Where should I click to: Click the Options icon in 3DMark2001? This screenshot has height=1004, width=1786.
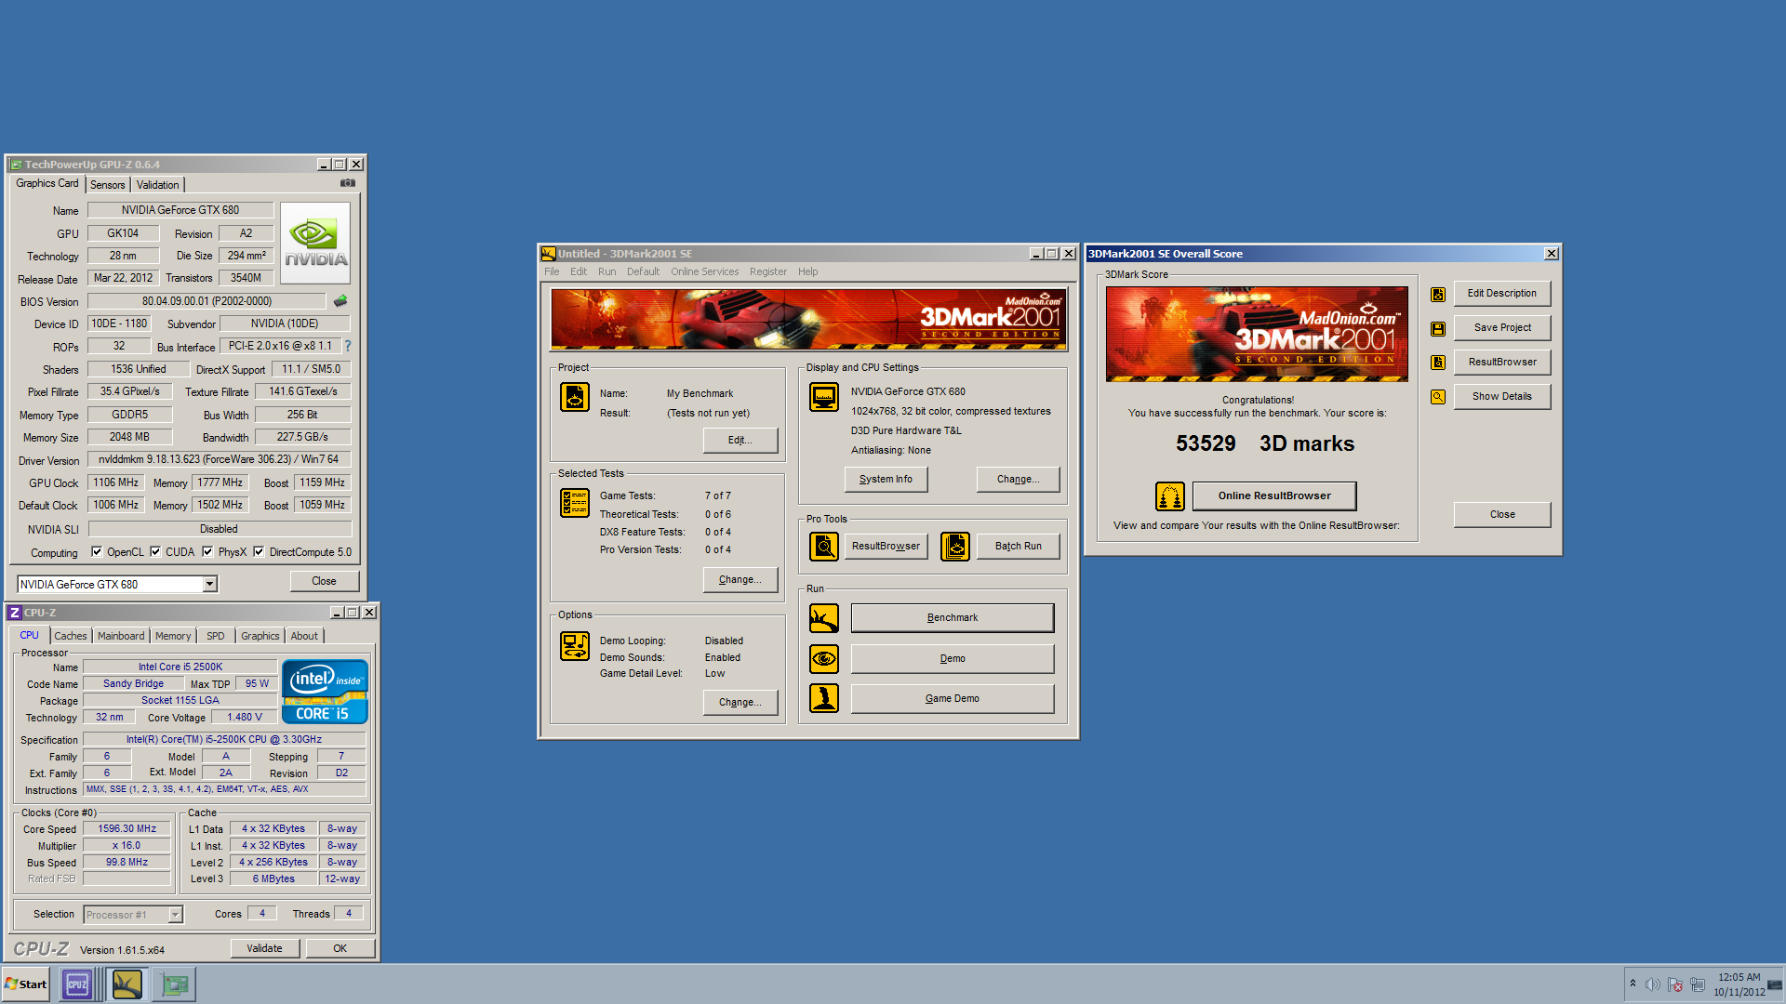pyautogui.click(x=575, y=646)
